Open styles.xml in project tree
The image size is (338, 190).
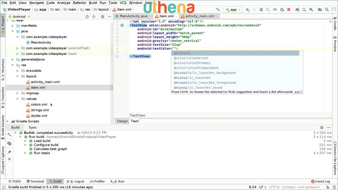pyautogui.click(x=39, y=116)
